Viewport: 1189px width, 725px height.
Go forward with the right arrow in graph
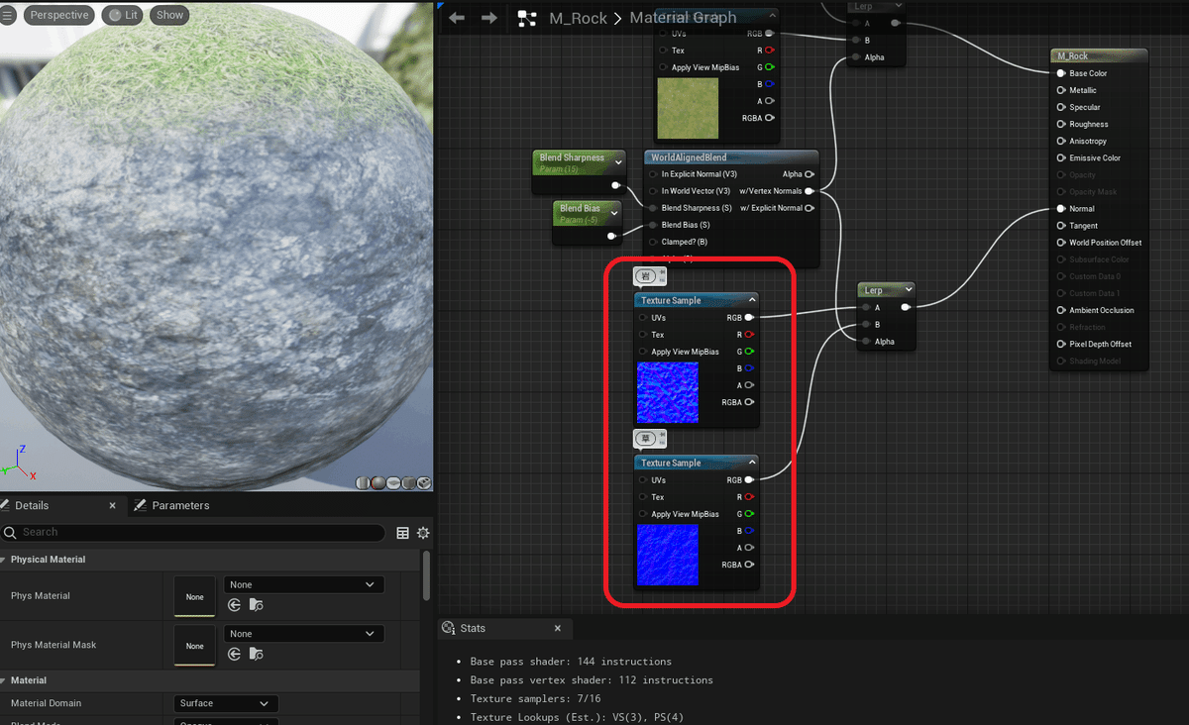pyautogui.click(x=488, y=18)
